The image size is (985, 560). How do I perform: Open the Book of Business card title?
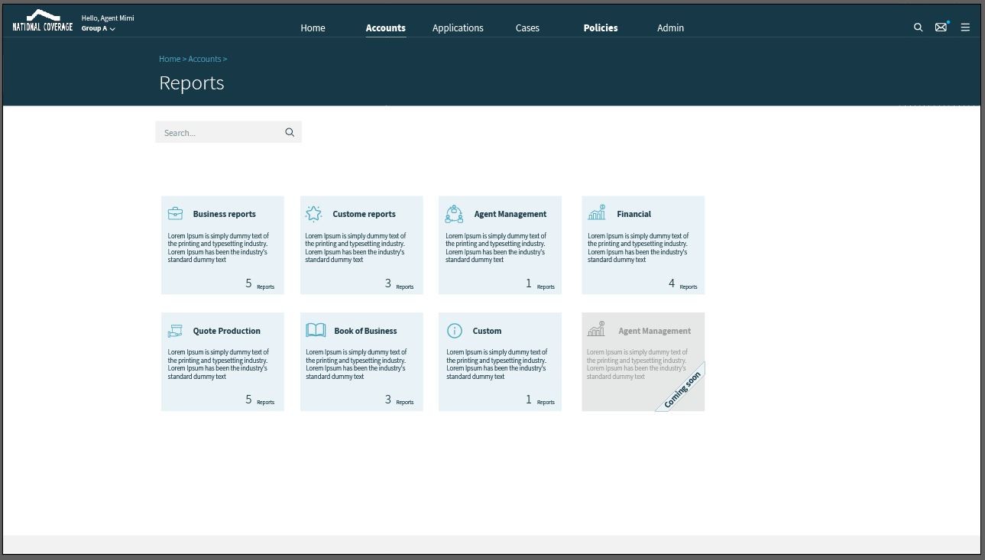pyautogui.click(x=365, y=331)
